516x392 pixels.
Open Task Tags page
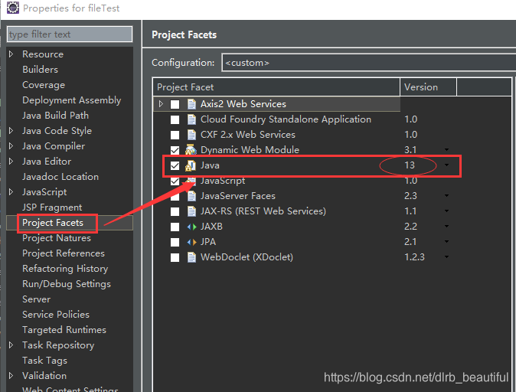[x=44, y=361]
